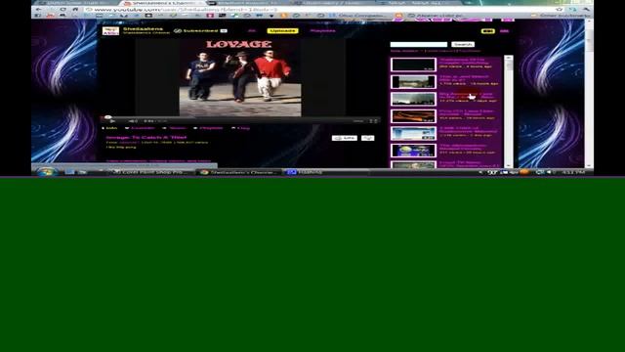Click the Search button

(x=463, y=44)
